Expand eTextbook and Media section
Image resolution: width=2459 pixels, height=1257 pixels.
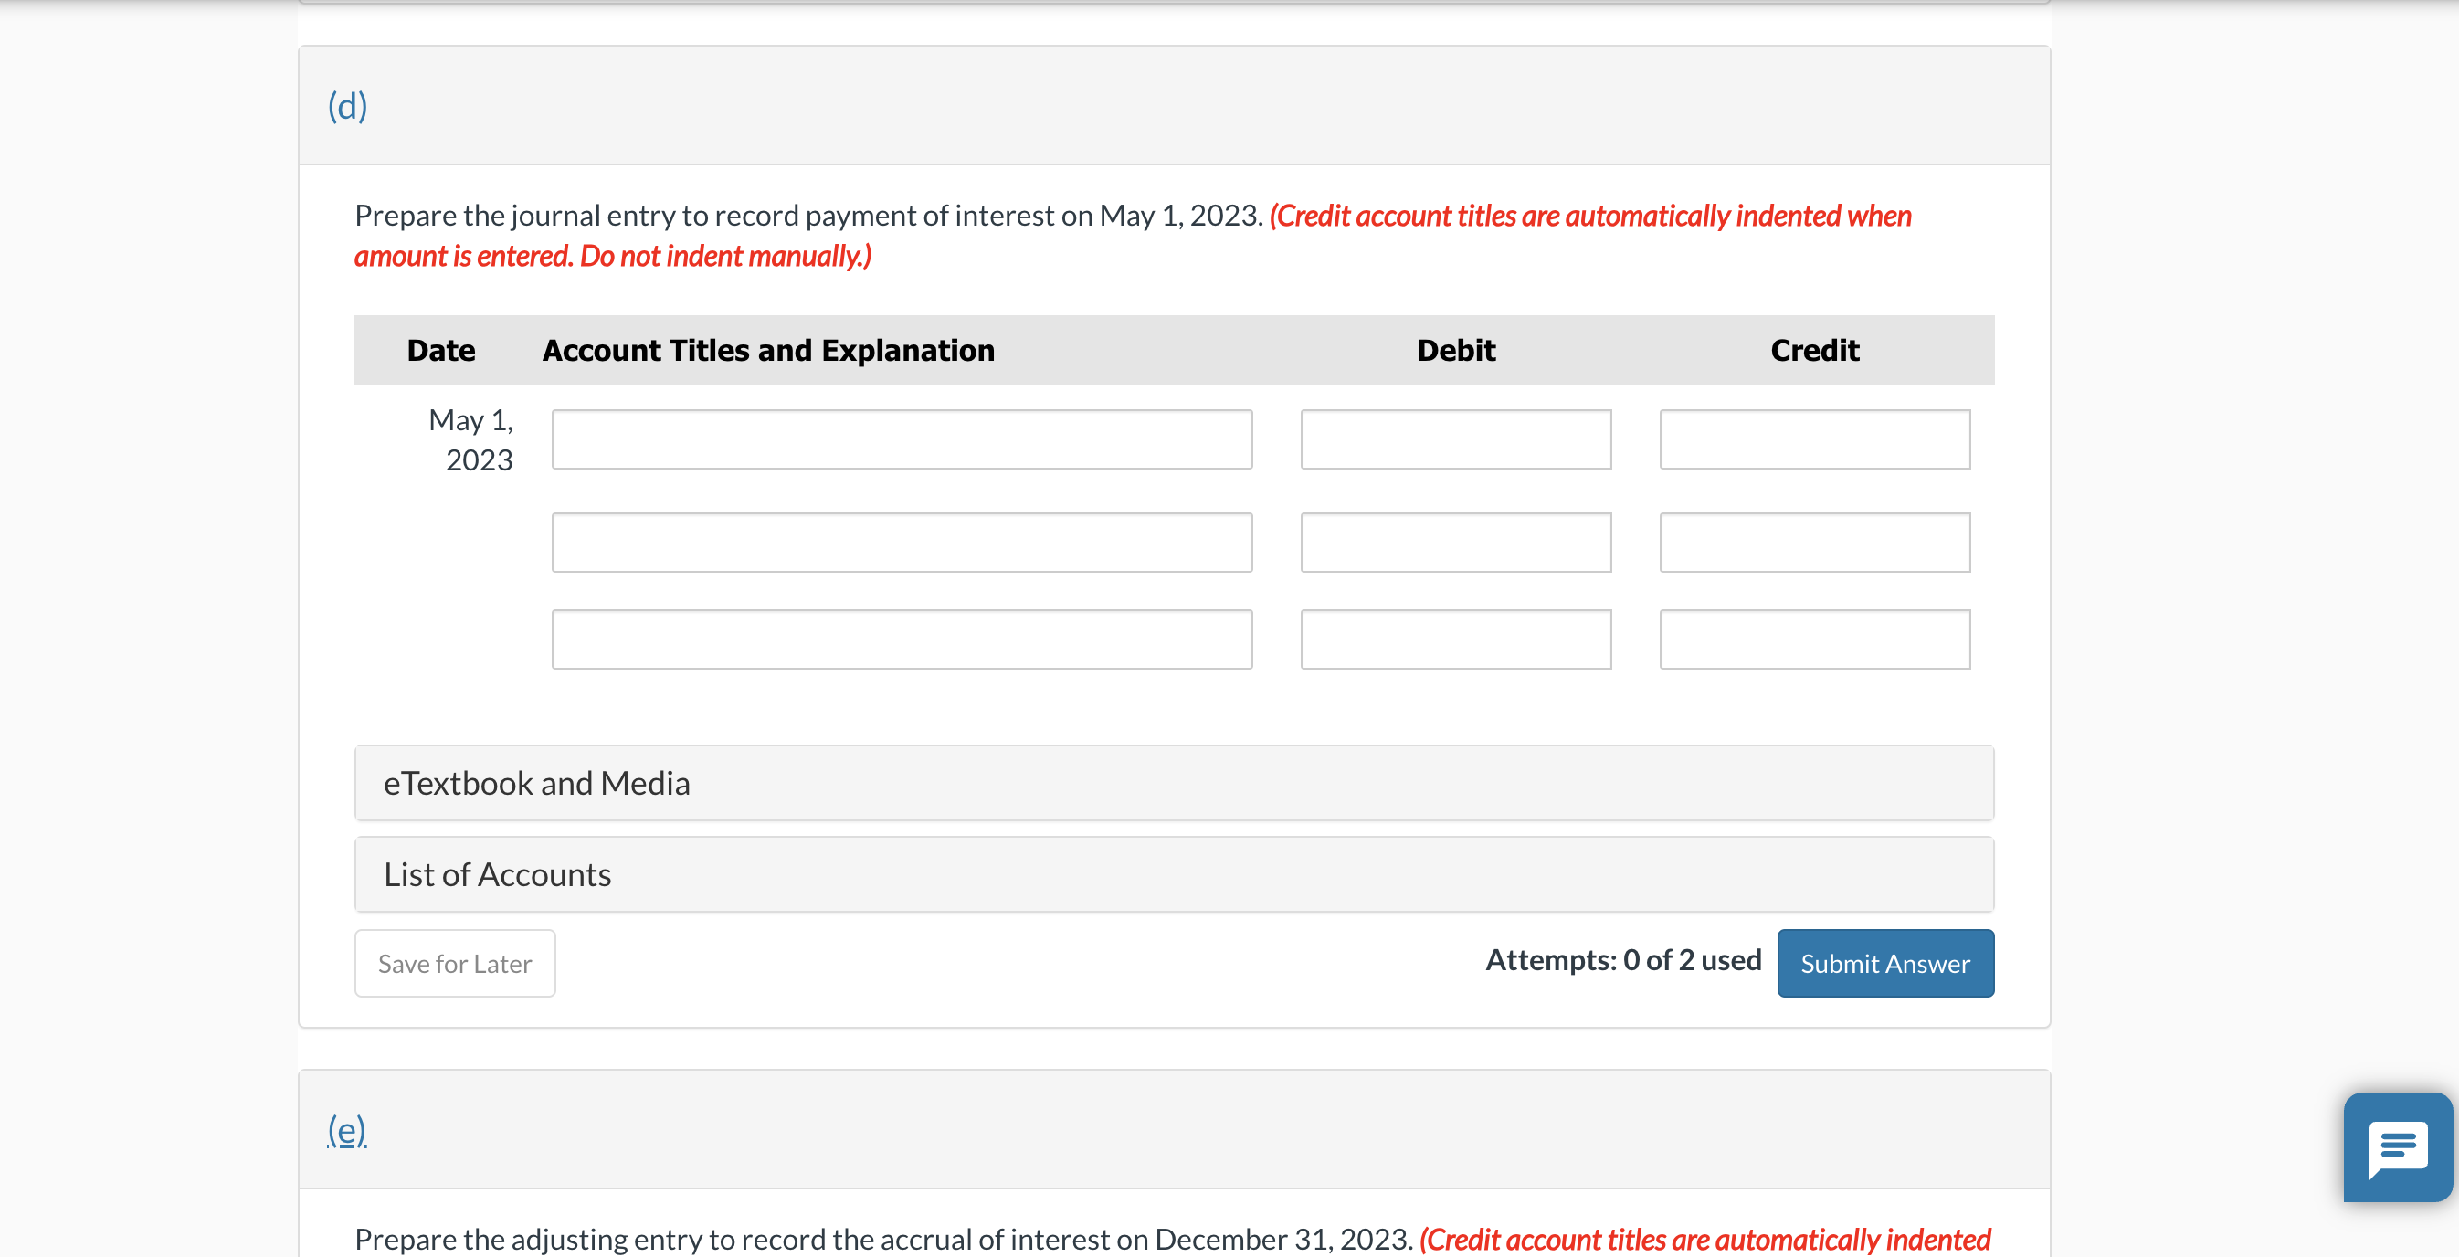[1174, 783]
